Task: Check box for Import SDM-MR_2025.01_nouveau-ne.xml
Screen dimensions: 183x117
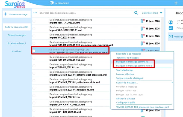Action: [x=34, y=88]
